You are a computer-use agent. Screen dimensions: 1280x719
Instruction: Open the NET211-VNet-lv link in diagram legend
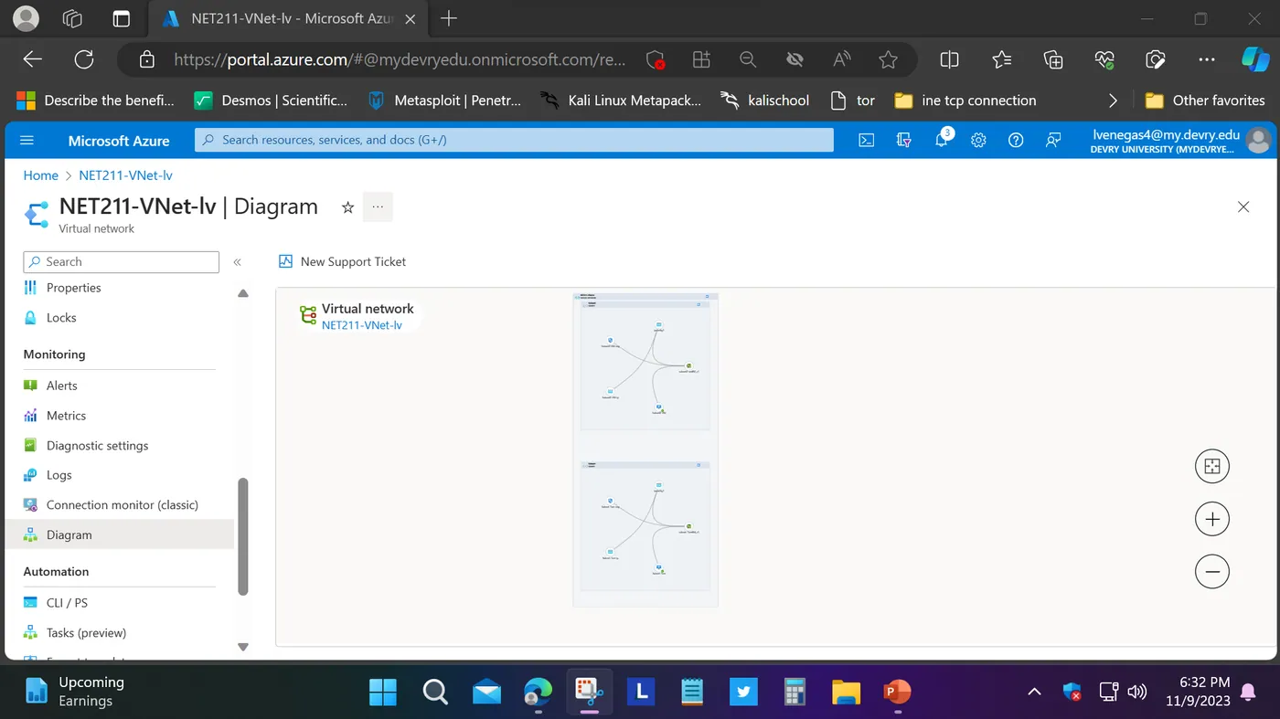click(362, 325)
